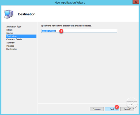140x115 pixels.
Task: Click the RDR watermark logo
Action: (132, 103)
